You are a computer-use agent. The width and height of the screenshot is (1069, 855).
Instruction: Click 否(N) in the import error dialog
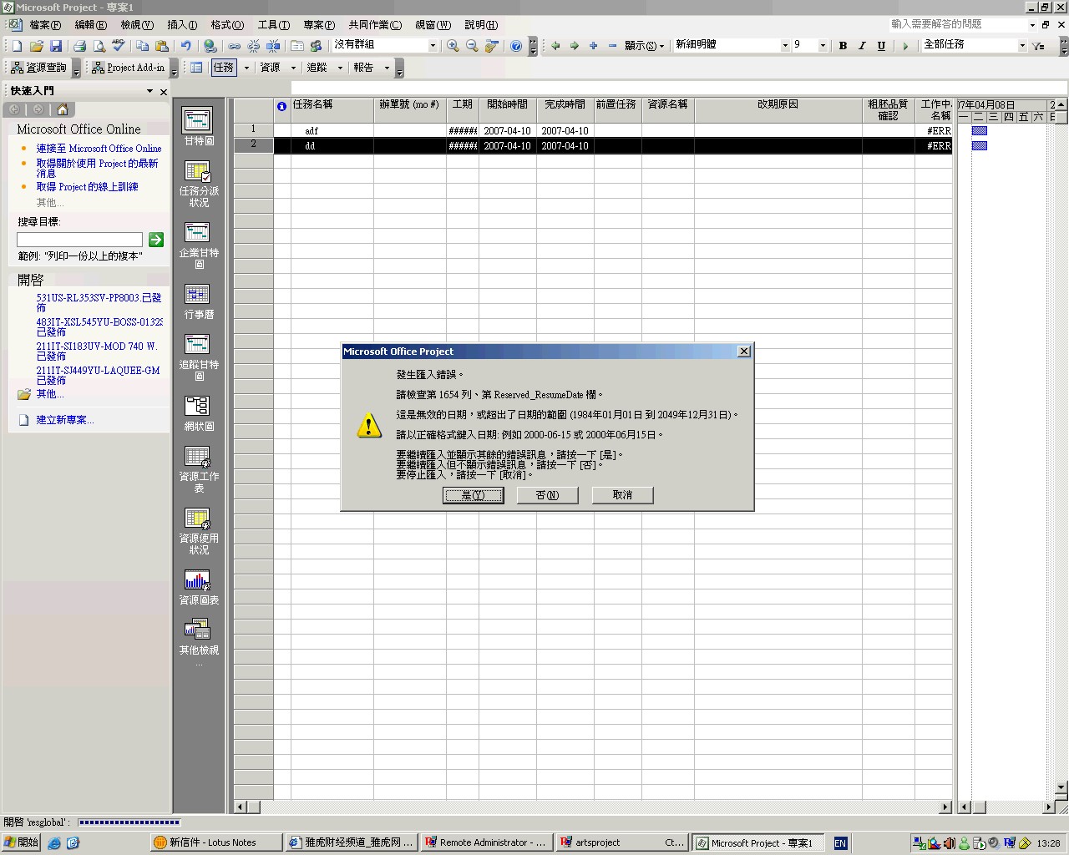[x=547, y=495]
